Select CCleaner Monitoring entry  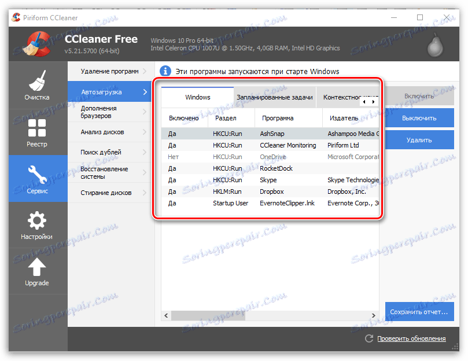coord(270,145)
